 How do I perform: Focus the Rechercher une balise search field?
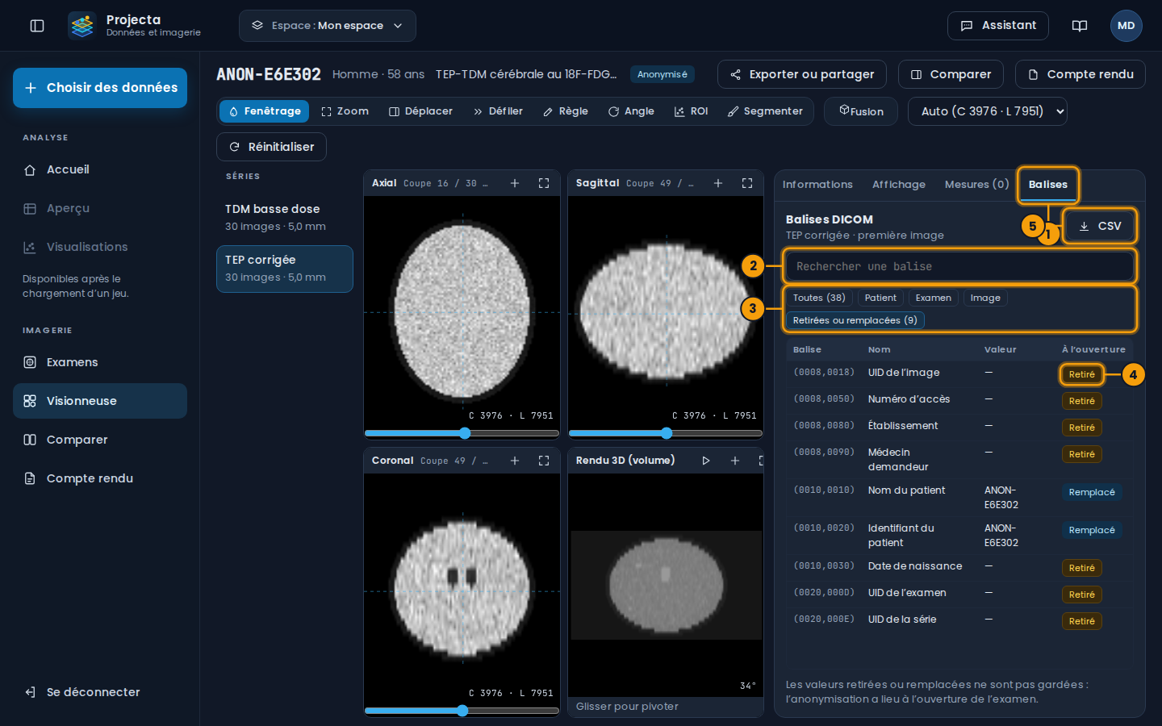(x=959, y=266)
